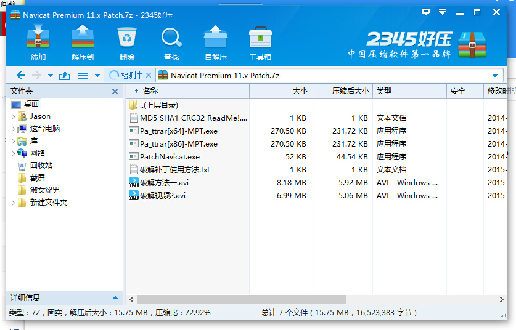Select the 回收站 tree item

point(35,166)
